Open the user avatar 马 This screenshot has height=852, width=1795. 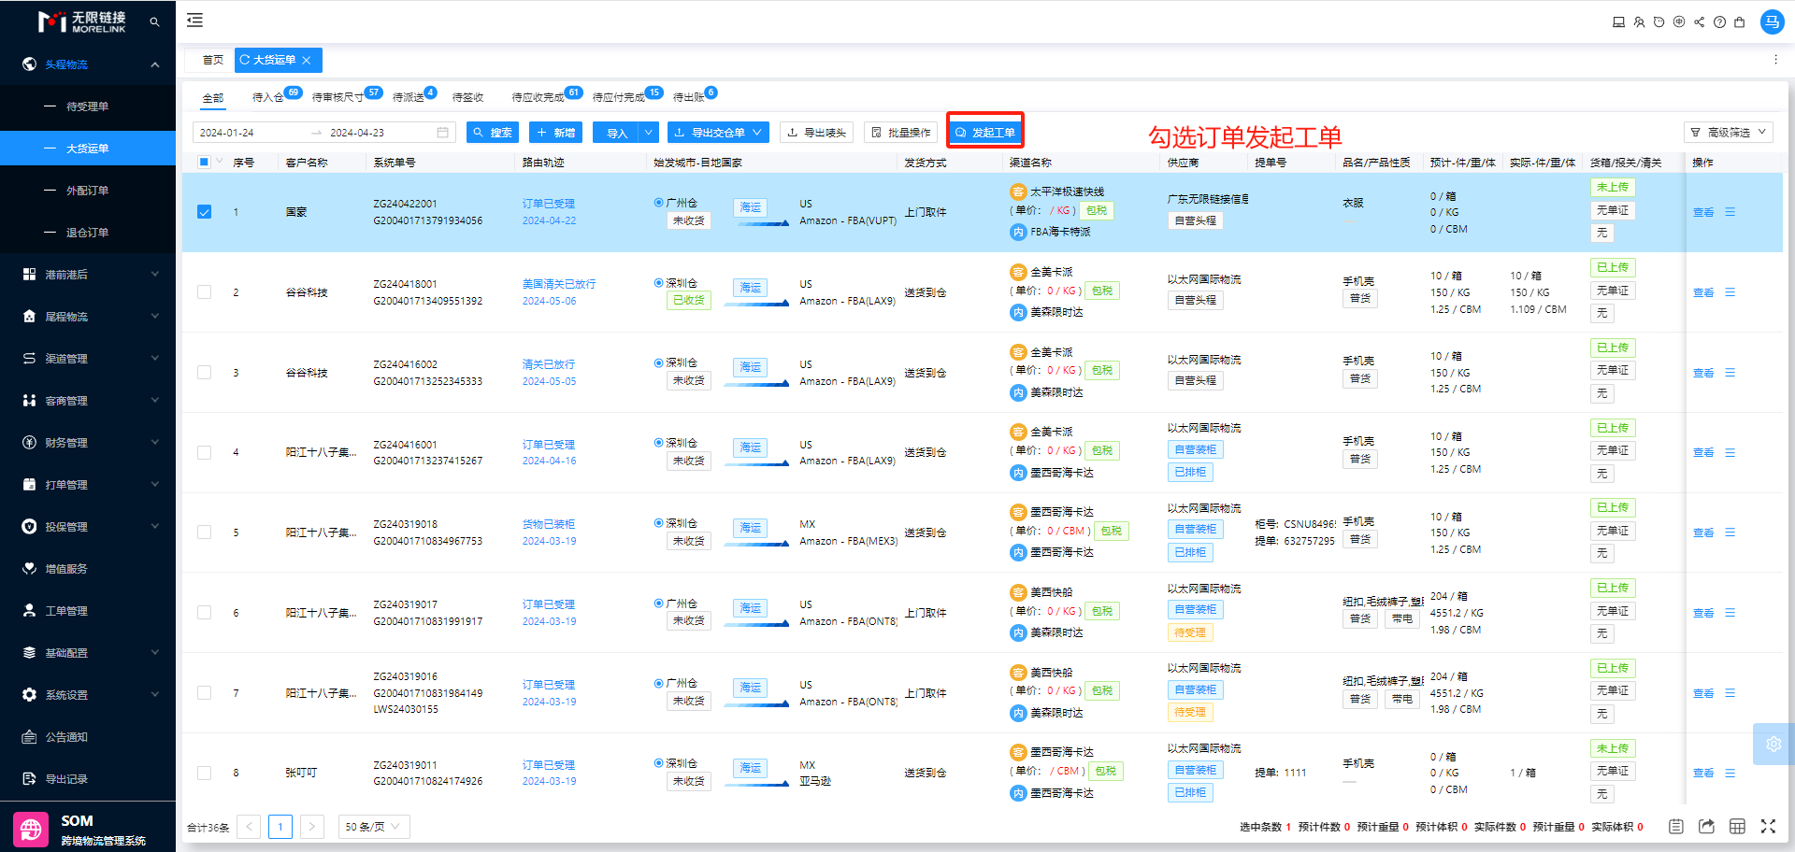[1772, 21]
